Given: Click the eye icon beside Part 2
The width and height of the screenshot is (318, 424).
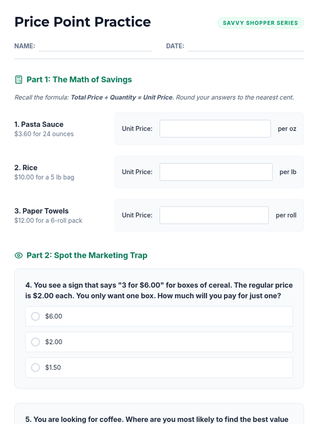Looking at the screenshot, I should [19, 255].
